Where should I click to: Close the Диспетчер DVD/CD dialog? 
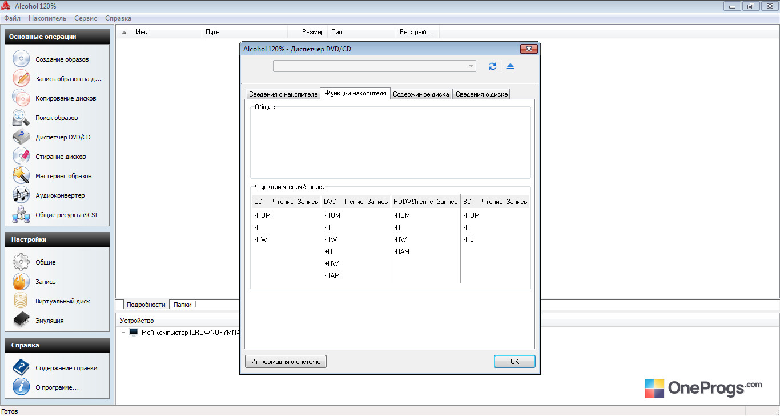529,49
